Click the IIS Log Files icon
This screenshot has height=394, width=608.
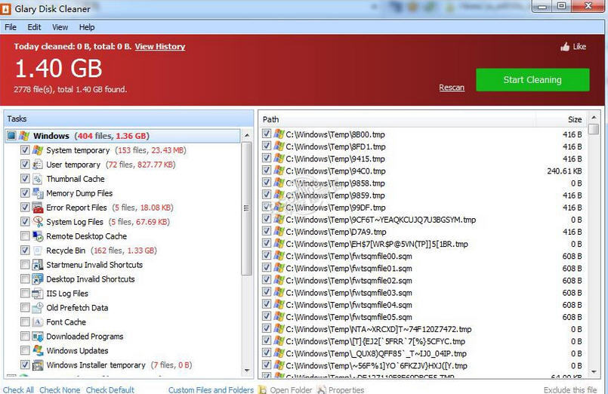(38, 294)
